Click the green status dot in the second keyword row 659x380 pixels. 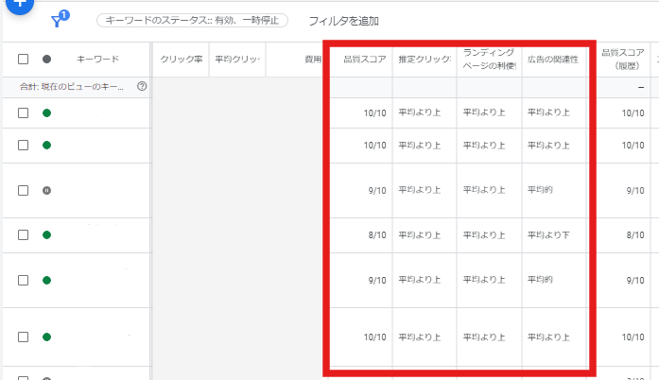pos(46,146)
